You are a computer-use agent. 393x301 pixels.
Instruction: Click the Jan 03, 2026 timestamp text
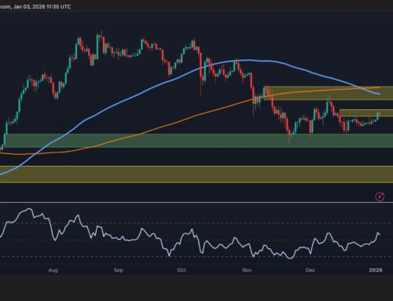(x=42, y=6)
